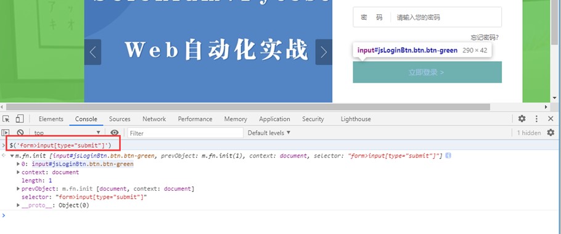
Task: Activate the inspect element picker icon
Action: tap(6, 119)
